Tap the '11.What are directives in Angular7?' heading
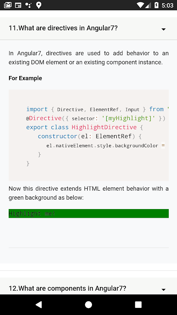Viewport: 177px width, 315px height. click(x=63, y=28)
